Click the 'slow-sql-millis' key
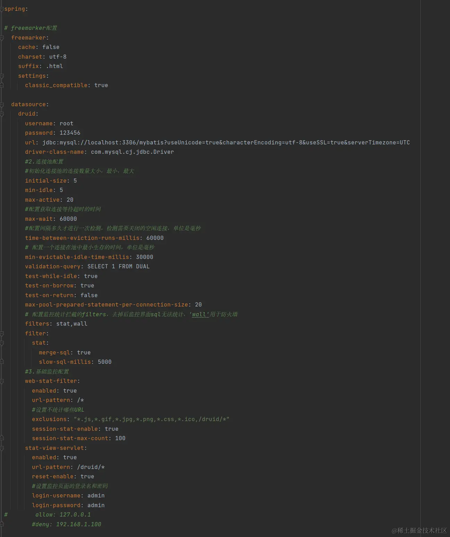 [65, 362]
